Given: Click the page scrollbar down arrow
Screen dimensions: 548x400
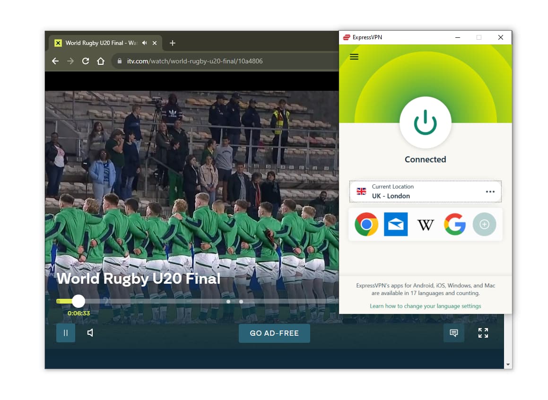Looking at the screenshot, I should pyautogui.click(x=508, y=365).
